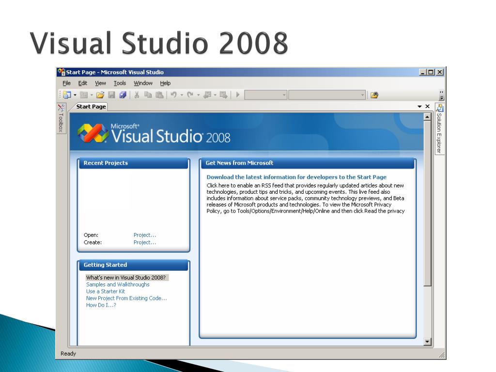This screenshot has width=496, height=372.
Task: Click Download the latest information headline
Action: (296, 177)
